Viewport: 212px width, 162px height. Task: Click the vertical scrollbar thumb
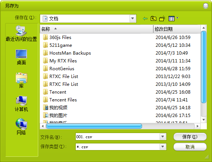pyautogui.click(x=203, y=67)
